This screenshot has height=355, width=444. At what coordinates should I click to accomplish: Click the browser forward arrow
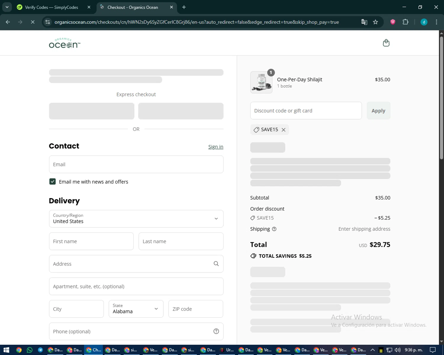click(x=20, y=22)
